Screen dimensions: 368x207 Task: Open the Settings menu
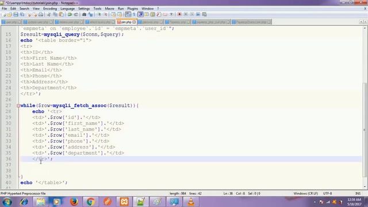[84, 9]
